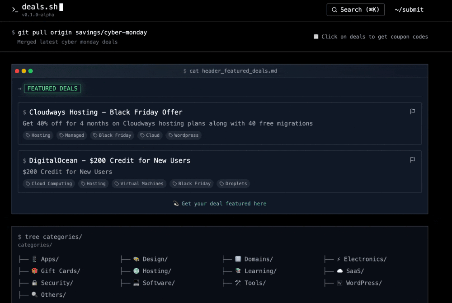Image resolution: width=452 pixels, height=303 pixels.
Task: Flag the DigitalOcean deal
Action: click(x=413, y=160)
